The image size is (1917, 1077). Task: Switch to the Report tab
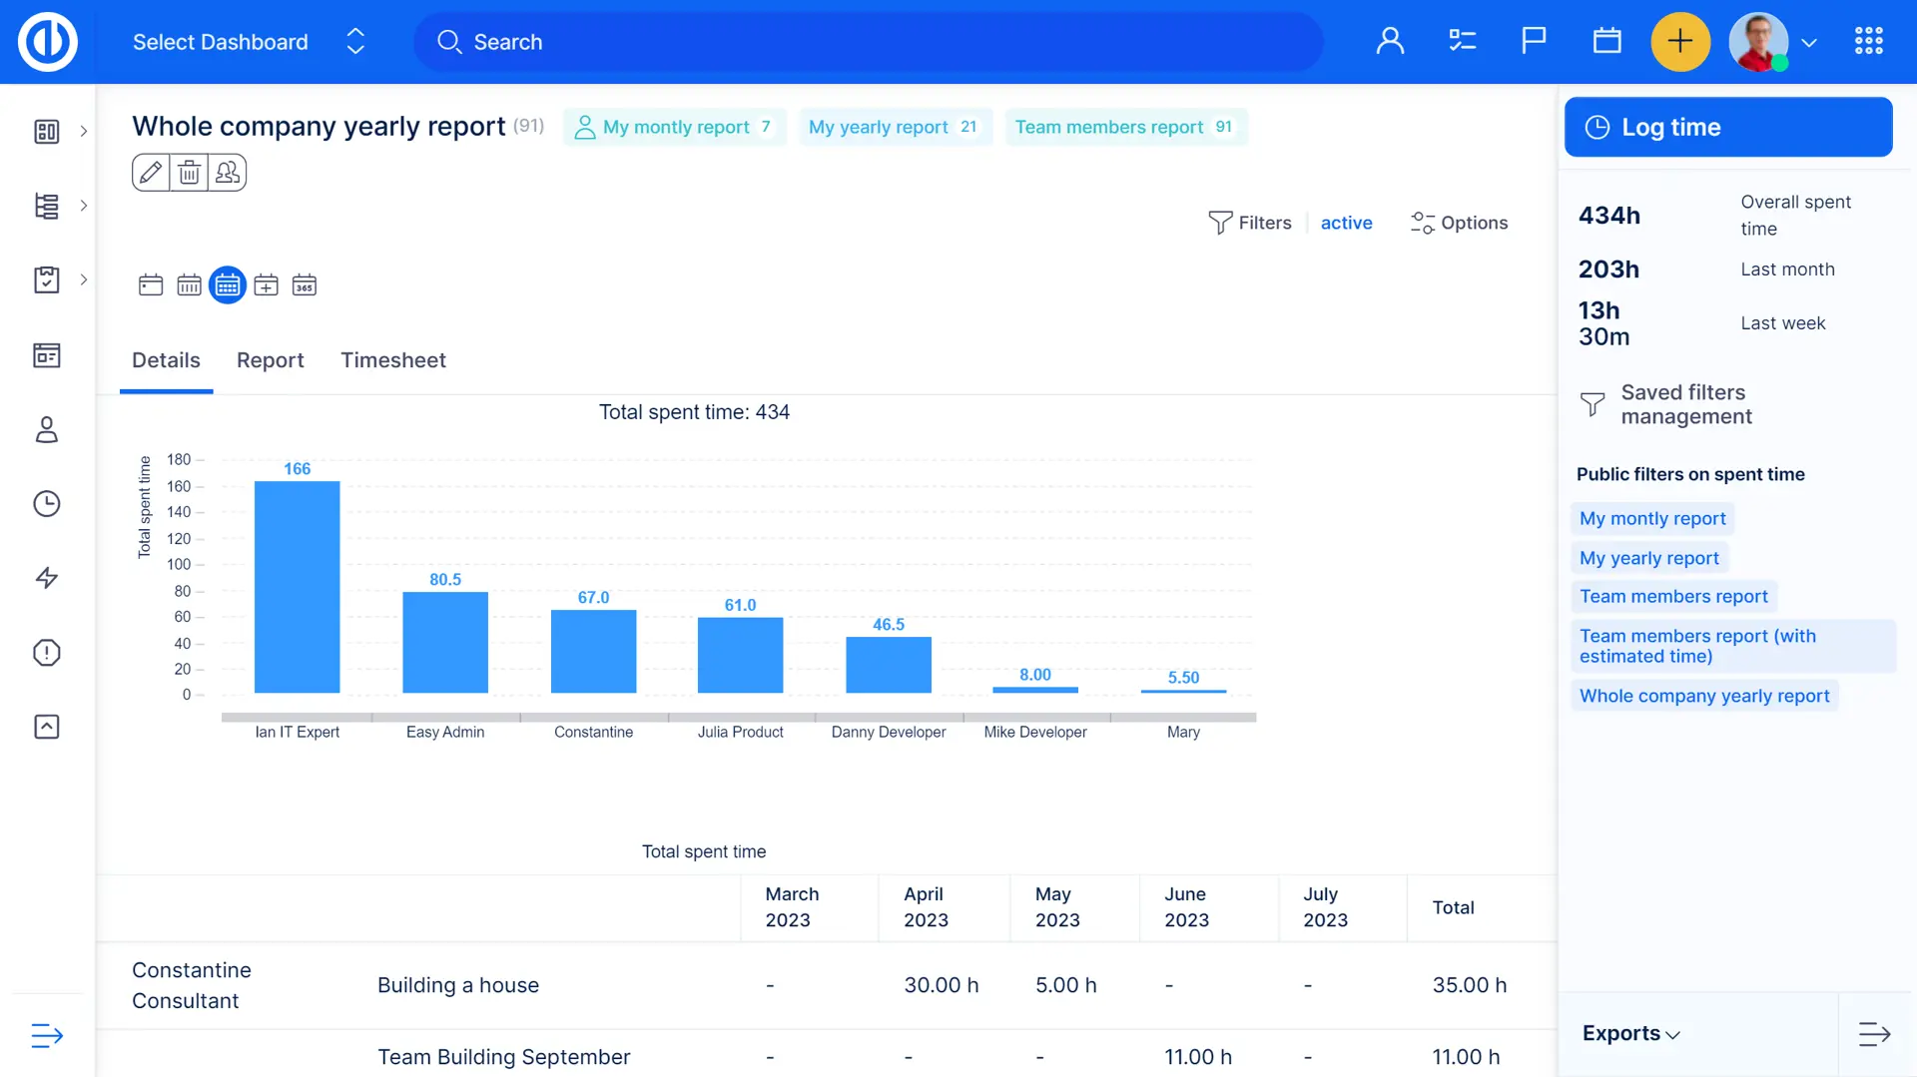pyautogui.click(x=270, y=360)
